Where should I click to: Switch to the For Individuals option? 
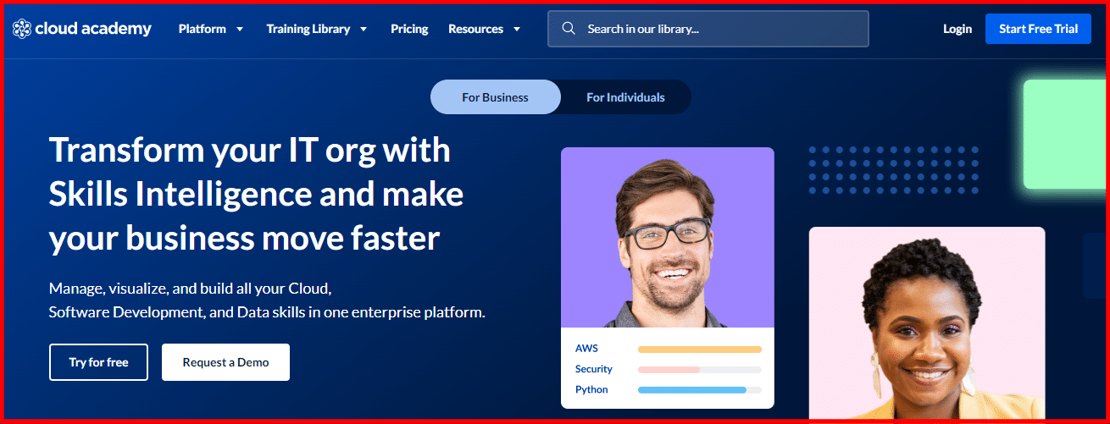625,97
